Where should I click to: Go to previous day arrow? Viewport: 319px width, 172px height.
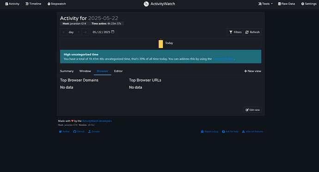[64, 32]
